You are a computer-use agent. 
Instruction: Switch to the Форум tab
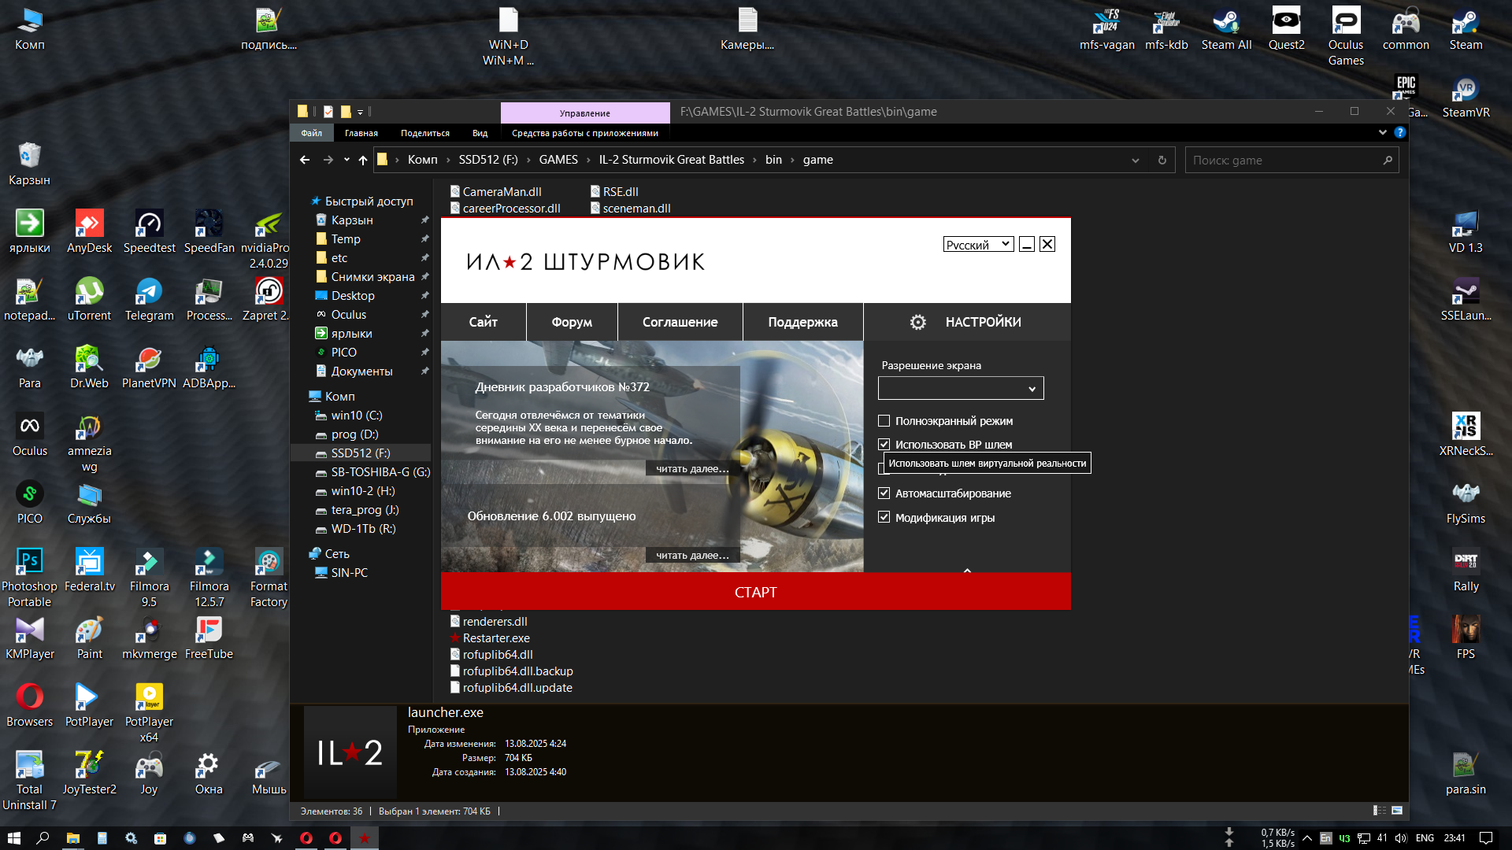[572, 322]
